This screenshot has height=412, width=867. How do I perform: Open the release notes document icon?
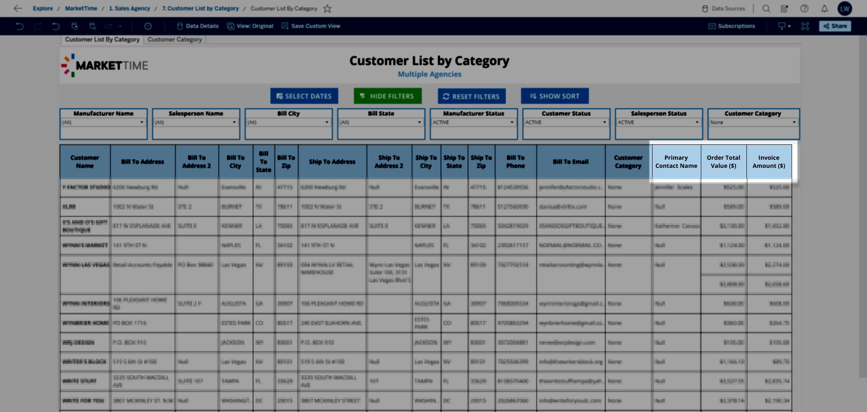click(x=784, y=8)
